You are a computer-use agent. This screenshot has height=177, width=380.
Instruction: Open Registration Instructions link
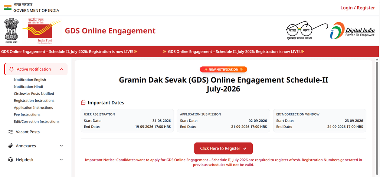click(34, 101)
